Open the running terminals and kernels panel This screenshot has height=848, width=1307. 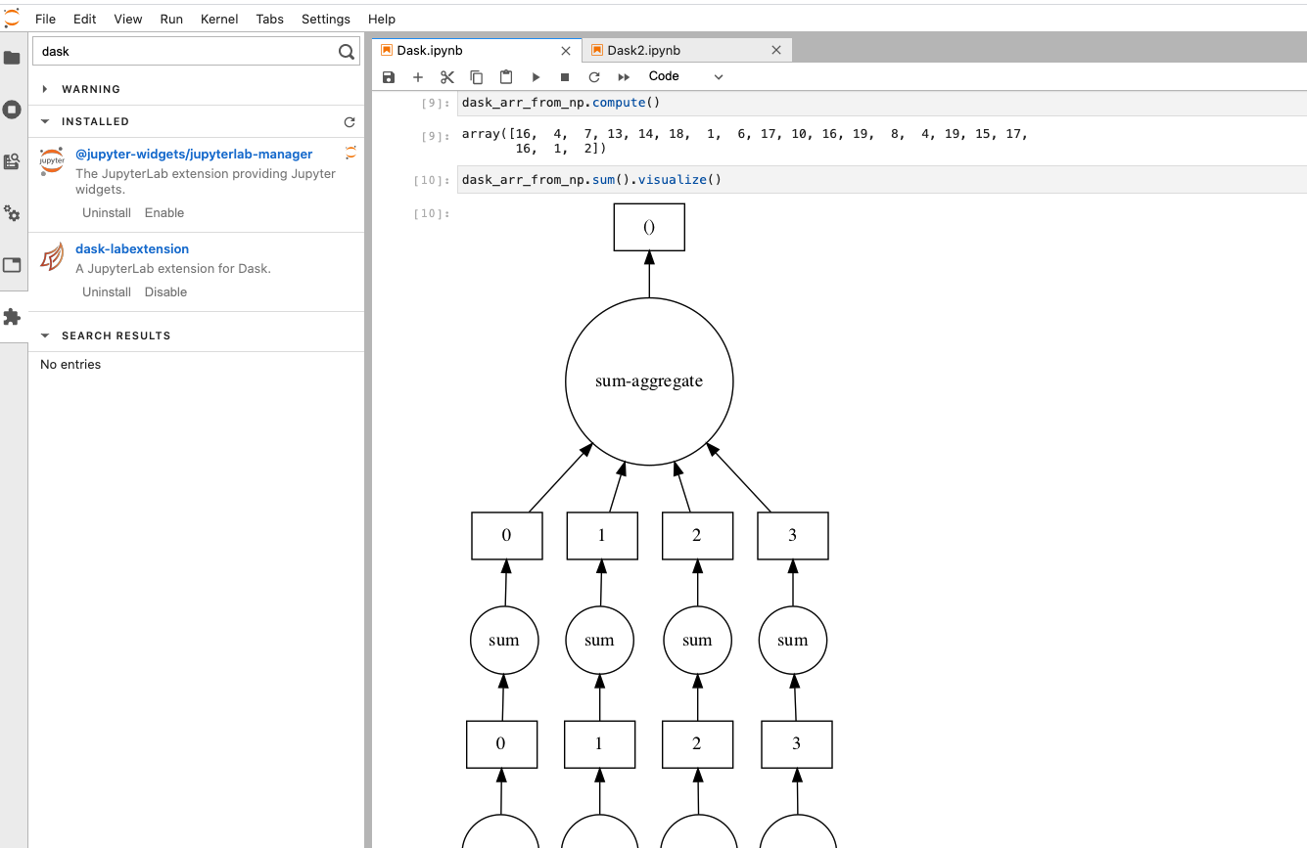point(13,109)
